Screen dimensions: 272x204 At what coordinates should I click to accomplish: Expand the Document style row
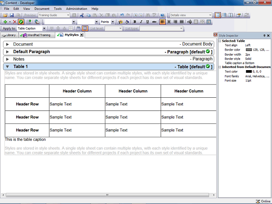point(8,44)
